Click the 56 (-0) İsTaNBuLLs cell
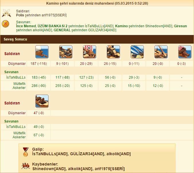The height and width of the screenshot is (173, 194). click(x=110, y=77)
